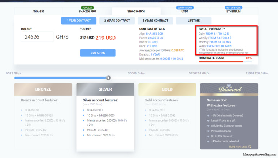Click the OUT OF STOCK badge above USDT
Screen dimensions: 278x158
coord(185,8)
